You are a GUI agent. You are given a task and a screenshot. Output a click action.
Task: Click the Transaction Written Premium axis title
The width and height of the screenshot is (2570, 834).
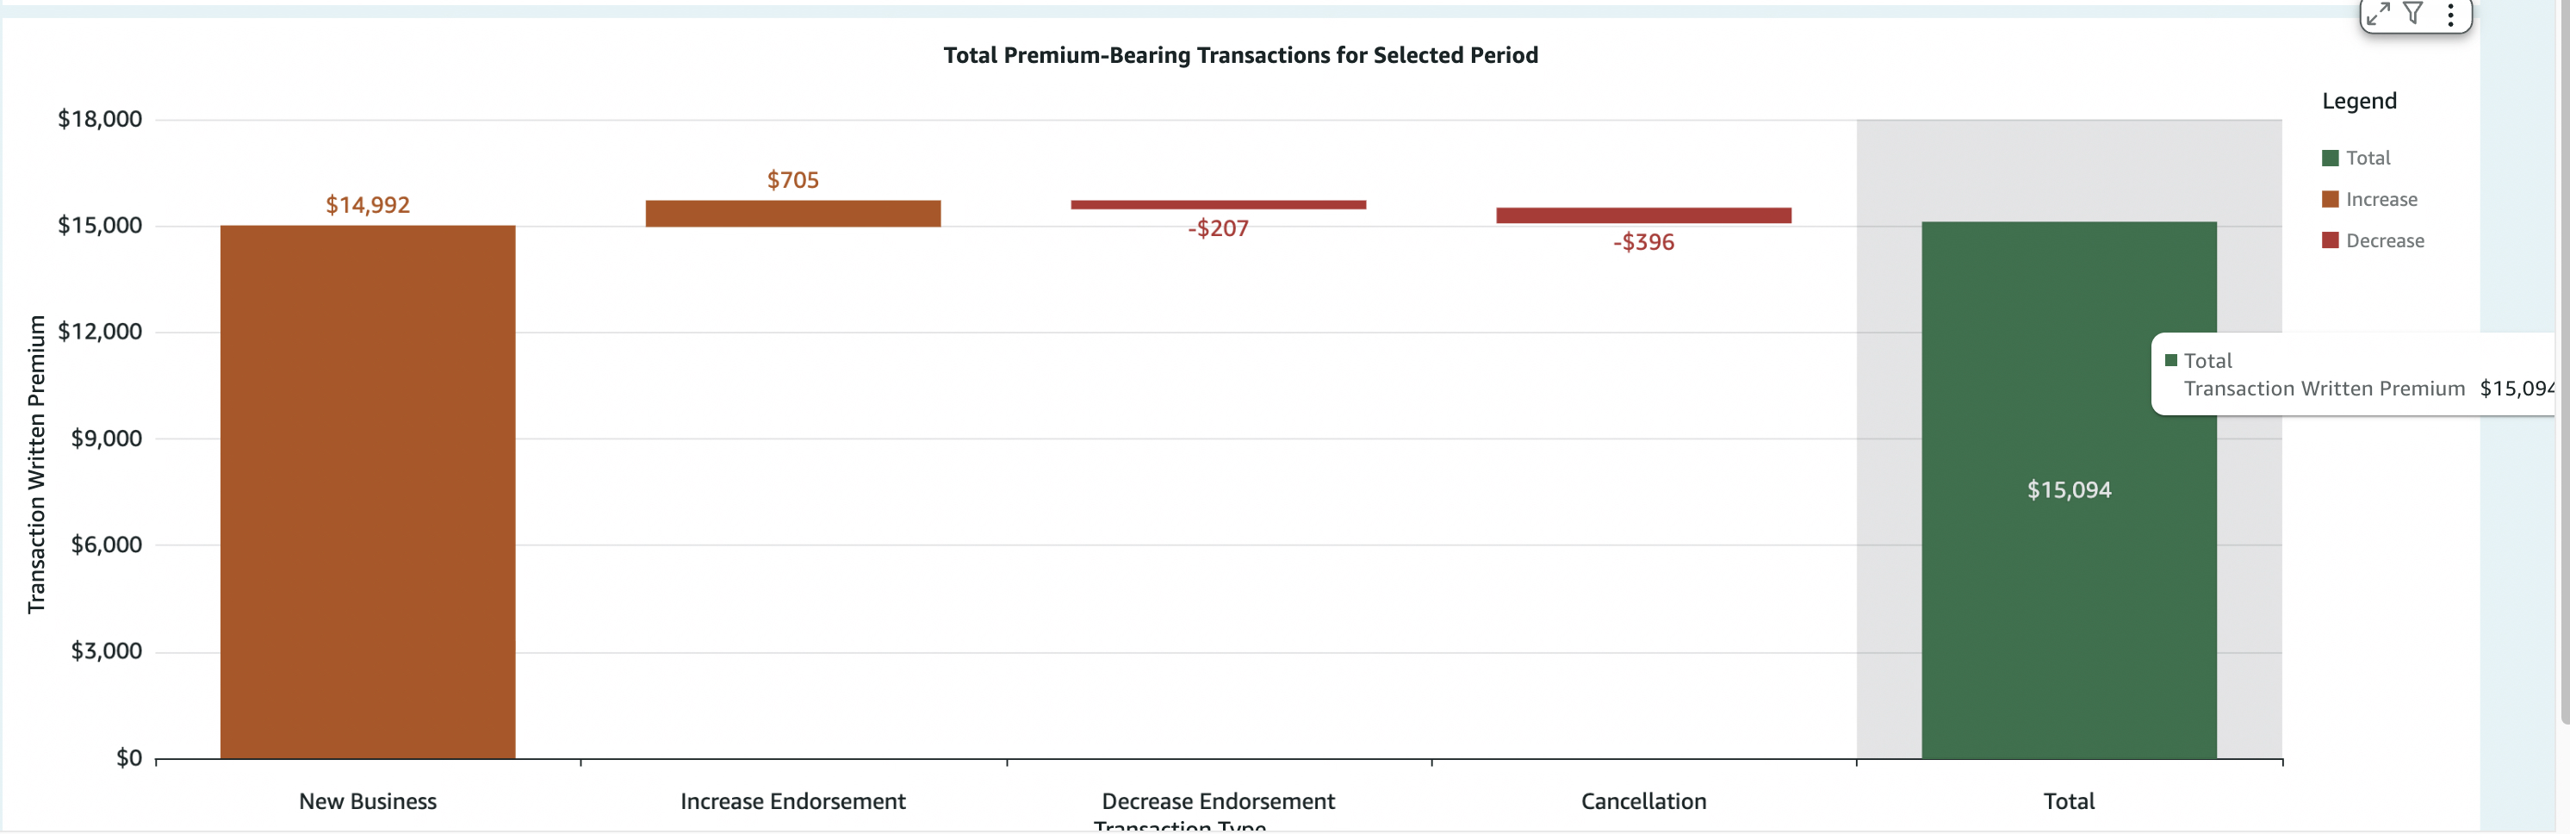point(37,464)
